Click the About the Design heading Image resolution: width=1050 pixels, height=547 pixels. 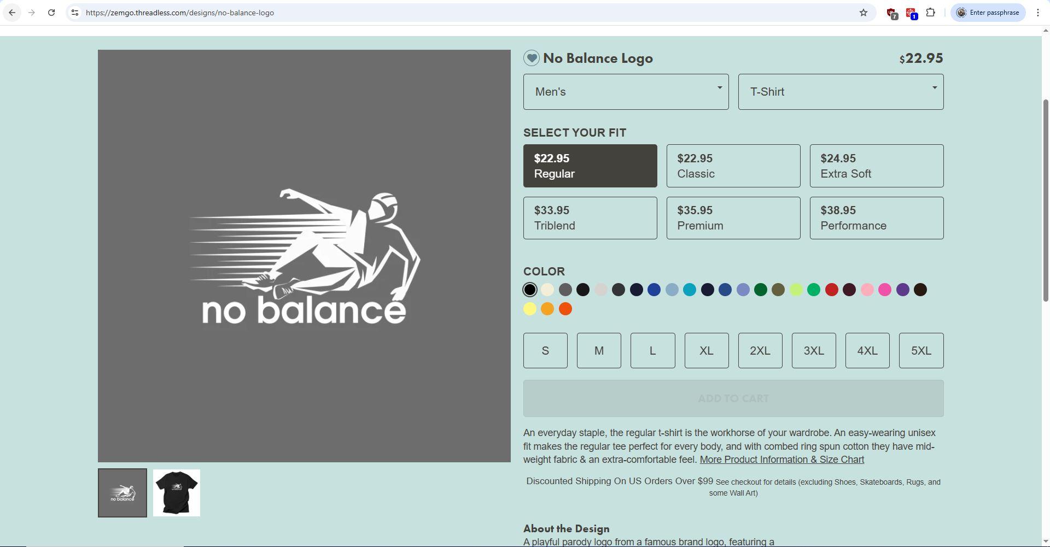tap(567, 529)
